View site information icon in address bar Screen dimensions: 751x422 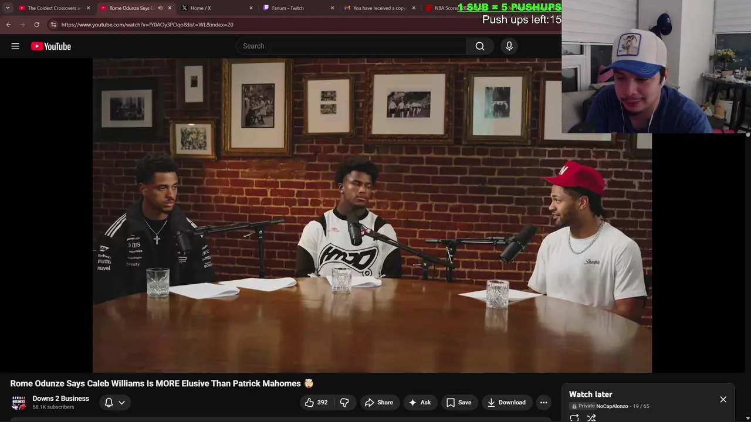(x=53, y=25)
